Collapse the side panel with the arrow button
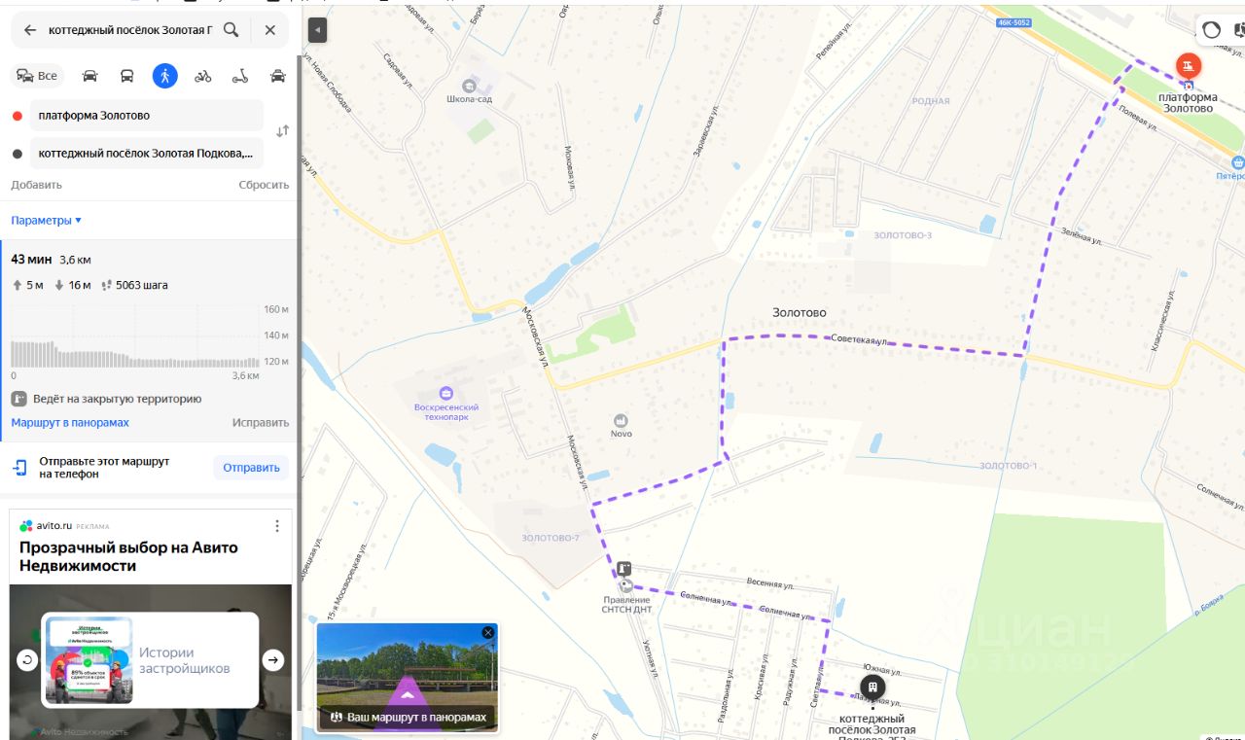This screenshot has height=740, width=1245. tap(317, 30)
